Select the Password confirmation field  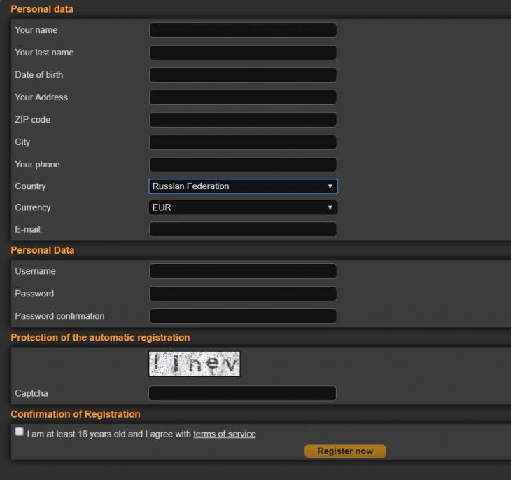(x=242, y=316)
